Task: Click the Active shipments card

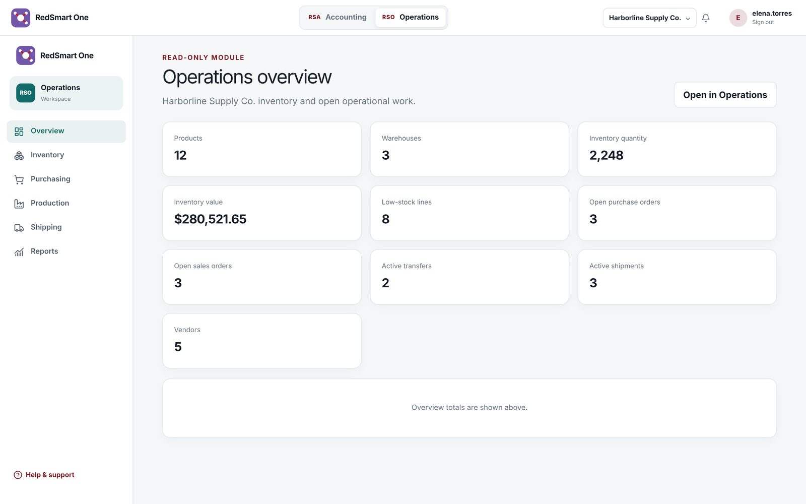Action: pyautogui.click(x=677, y=277)
